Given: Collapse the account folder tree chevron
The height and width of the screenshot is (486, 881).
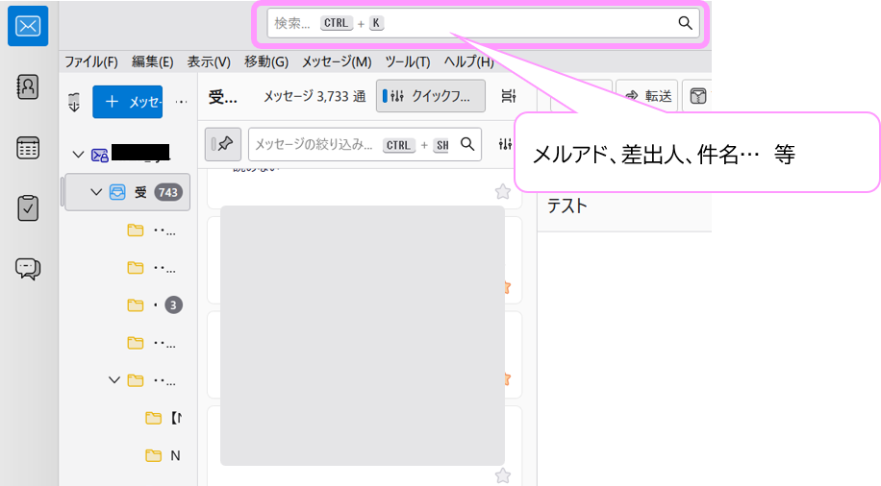Looking at the screenshot, I should click(x=78, y=154).
